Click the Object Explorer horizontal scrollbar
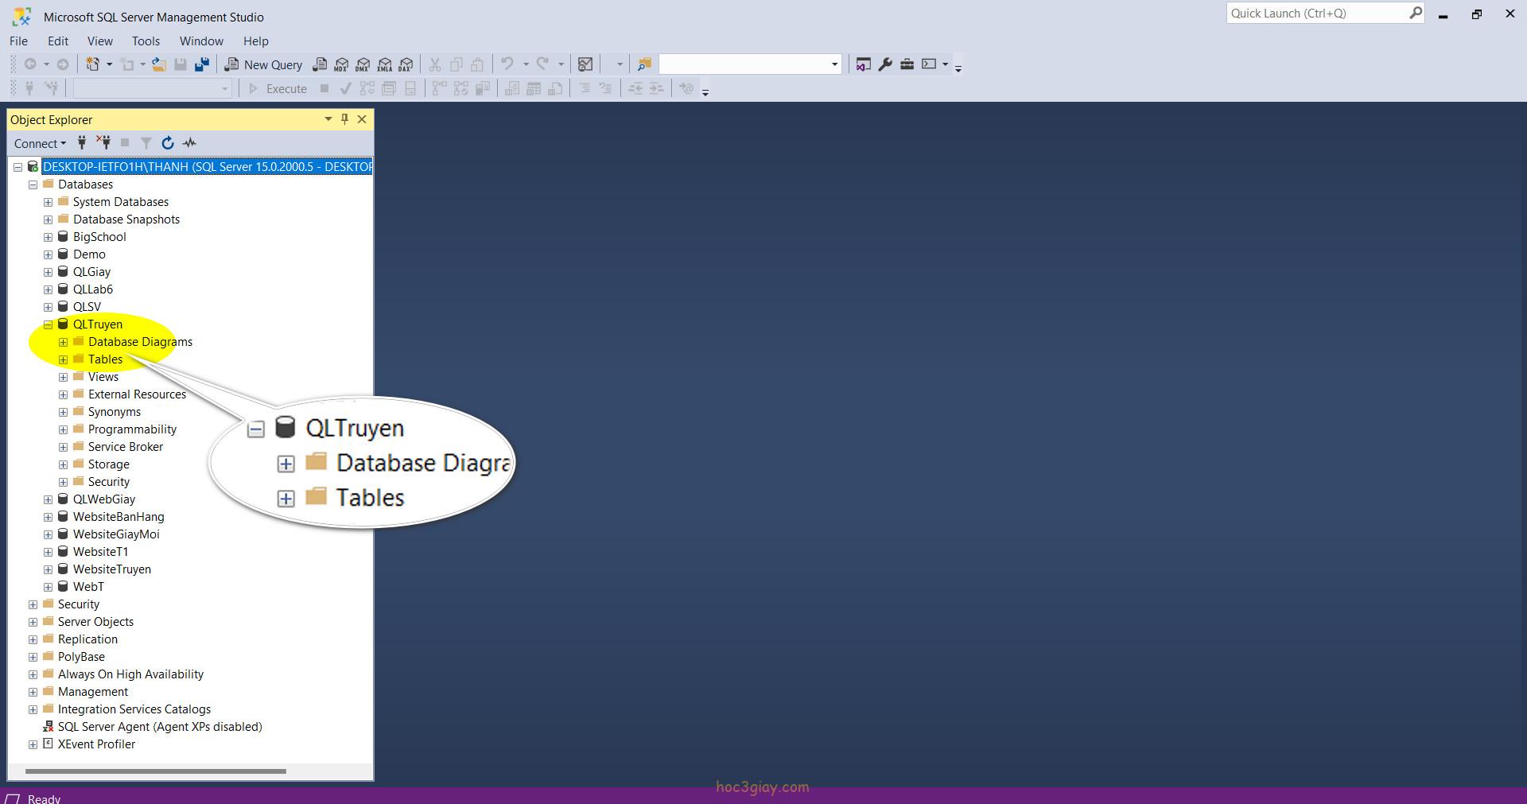The image size is (1527, 804). (x=155, y=771)
